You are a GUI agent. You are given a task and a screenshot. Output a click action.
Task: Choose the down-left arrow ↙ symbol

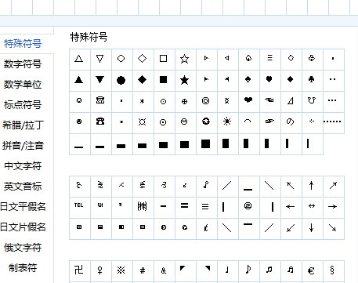(291, 228)
